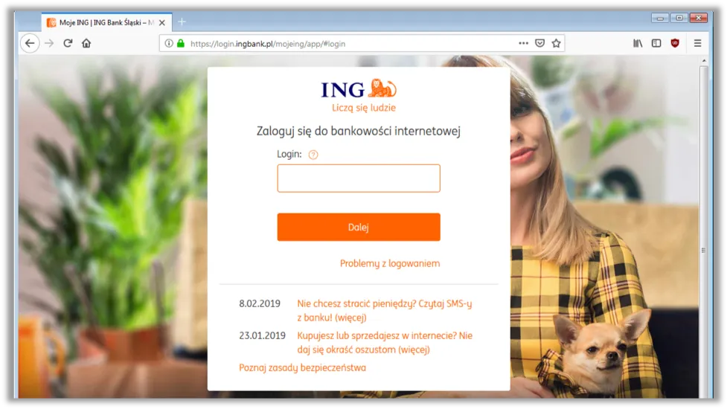Click the Login input field
Screen dimensions: 727x409
point(359,178)
